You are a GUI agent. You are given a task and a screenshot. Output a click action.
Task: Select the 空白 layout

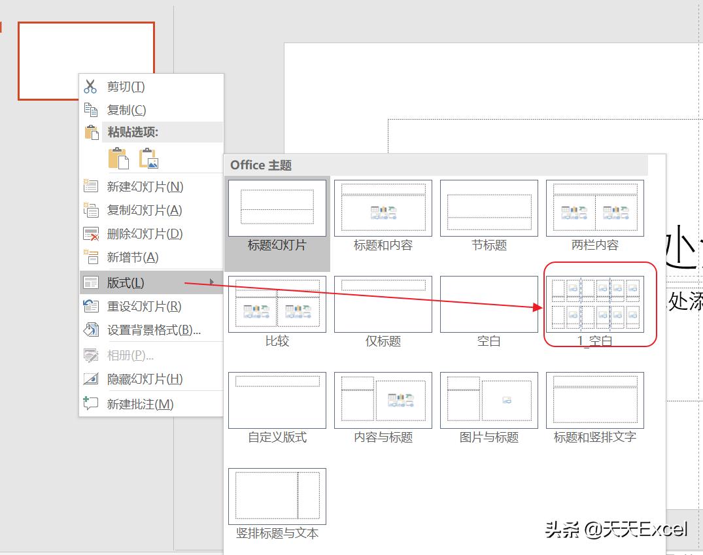pyautogui.click(x=489, y=303)
